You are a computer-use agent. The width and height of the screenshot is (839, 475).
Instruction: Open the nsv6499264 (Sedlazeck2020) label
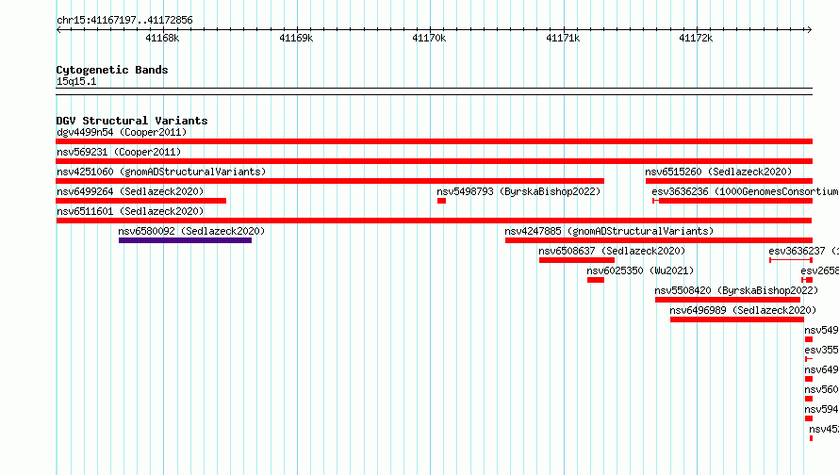(130, 191)
